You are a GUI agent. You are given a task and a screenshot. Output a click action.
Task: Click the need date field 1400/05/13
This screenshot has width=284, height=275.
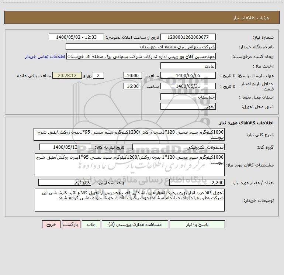point(65,147)
